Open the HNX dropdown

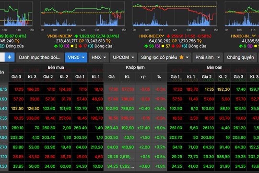click(x=99, y=57)
